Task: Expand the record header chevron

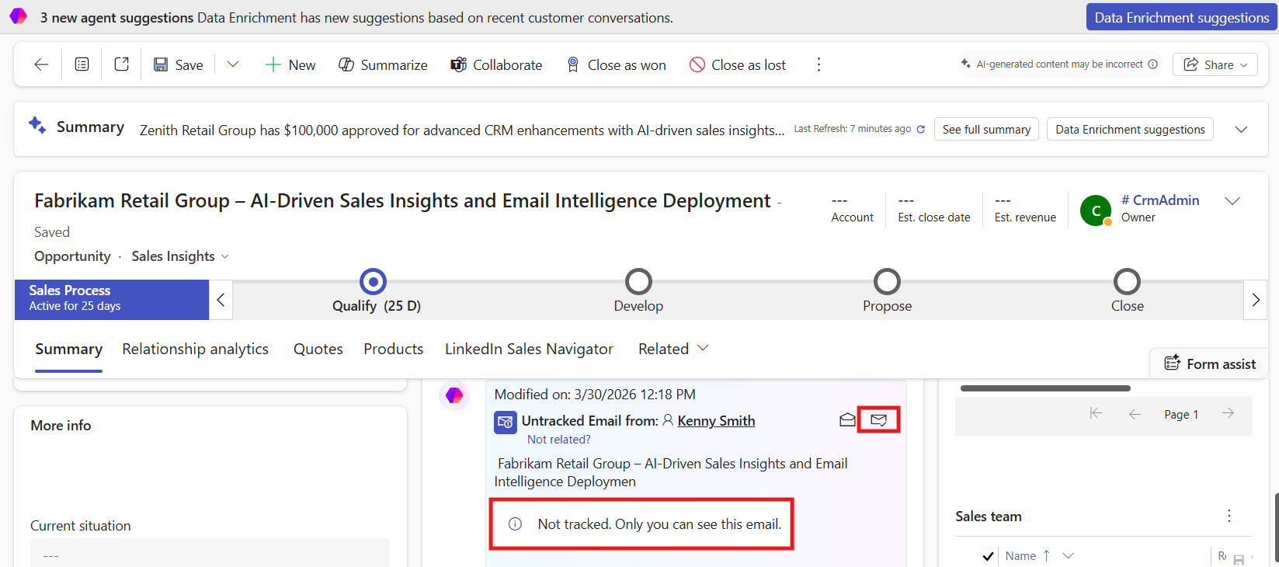Action: point(1232,201)
